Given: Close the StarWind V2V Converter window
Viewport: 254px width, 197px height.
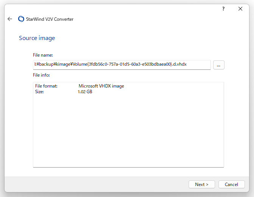Looking at the screenshot, I should pos(240,9).
